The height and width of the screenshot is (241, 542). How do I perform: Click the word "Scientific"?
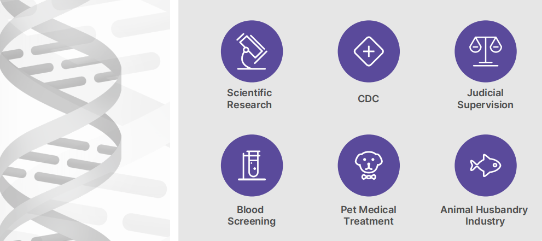point(249,93)
